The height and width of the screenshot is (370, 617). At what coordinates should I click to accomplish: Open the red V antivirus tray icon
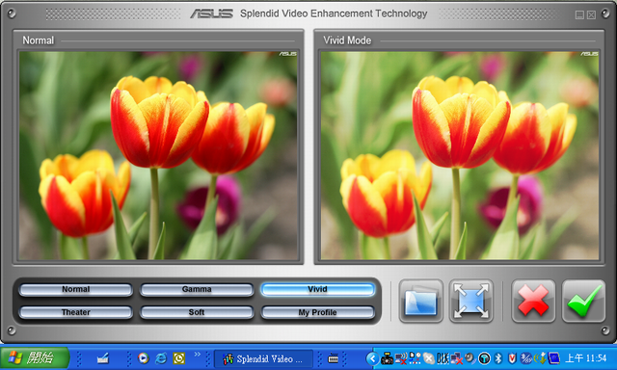(x=512, y=358)
